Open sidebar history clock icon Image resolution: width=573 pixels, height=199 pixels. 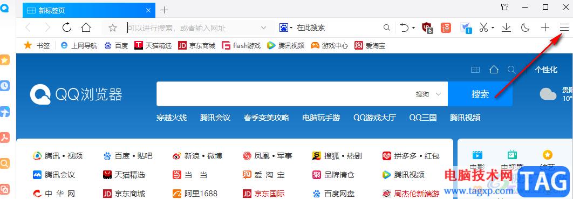click(5, 86)
